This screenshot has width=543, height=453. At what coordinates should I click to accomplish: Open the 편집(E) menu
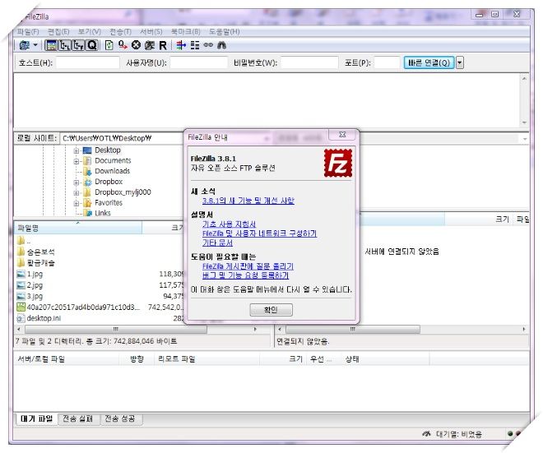[x=58, y=32]
